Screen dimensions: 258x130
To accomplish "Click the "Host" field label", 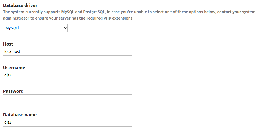I will tap(8, 44).
